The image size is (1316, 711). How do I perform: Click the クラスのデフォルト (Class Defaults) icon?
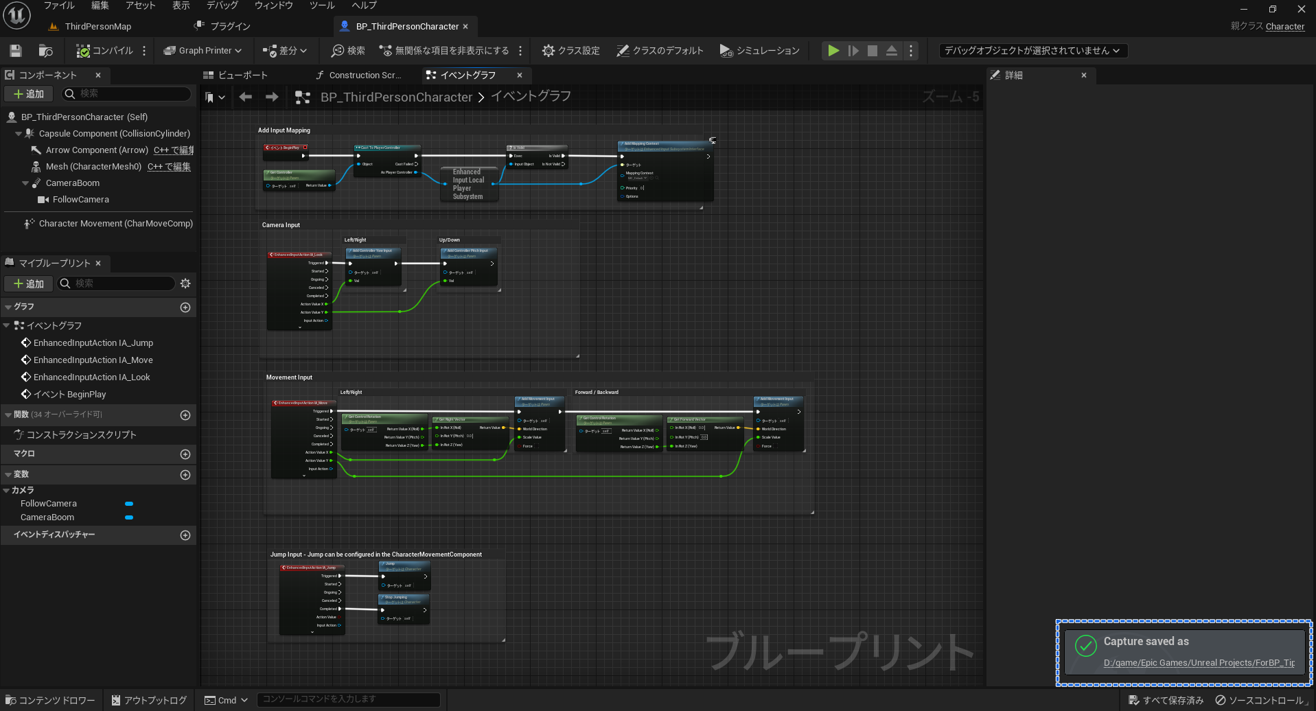[623, 50]
